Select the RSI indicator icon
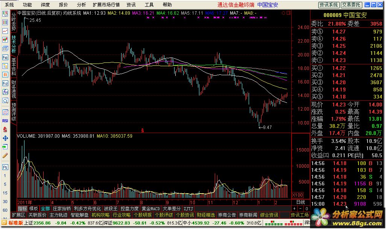Viewport: 386px width, 229px height. [x=5, y=121]
